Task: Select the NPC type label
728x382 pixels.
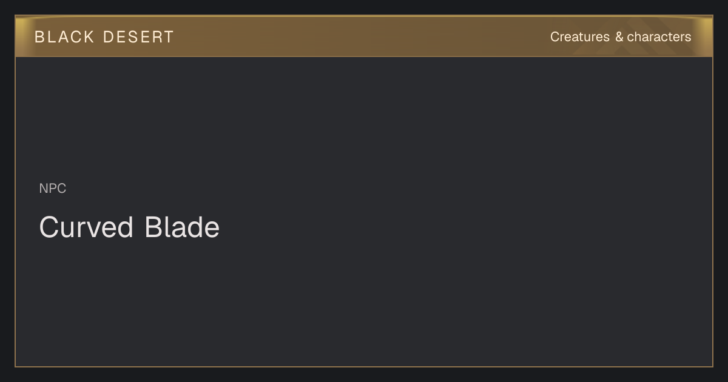Action: coord(53,189)
